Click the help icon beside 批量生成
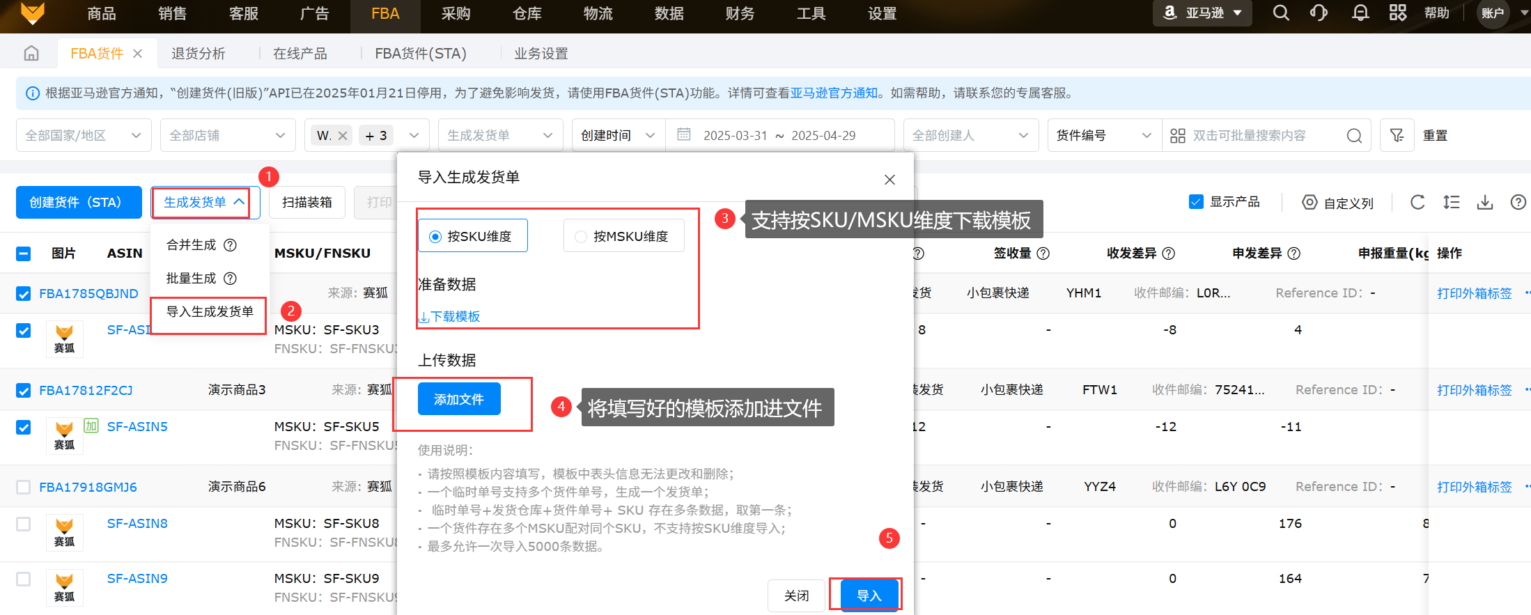 230,278
